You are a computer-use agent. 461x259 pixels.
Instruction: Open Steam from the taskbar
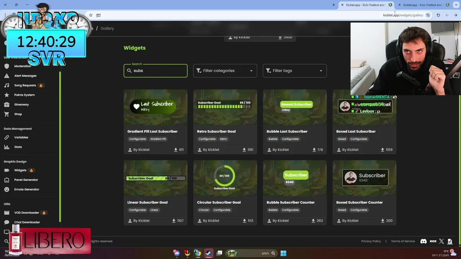point(209,253)
